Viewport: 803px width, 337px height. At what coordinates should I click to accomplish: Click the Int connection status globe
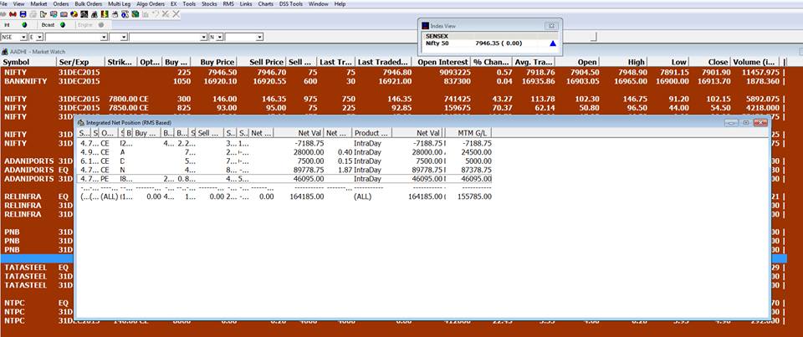tap(24, 24)
